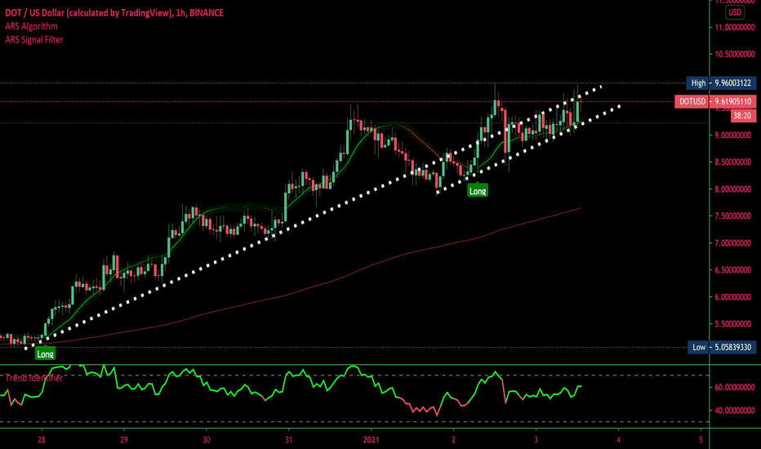The image size is (761, 449).
Task: Select the ARS Algorithm indicator label
Action: click(32, 26)
